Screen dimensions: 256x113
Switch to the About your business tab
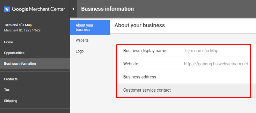tap(90, 27)
